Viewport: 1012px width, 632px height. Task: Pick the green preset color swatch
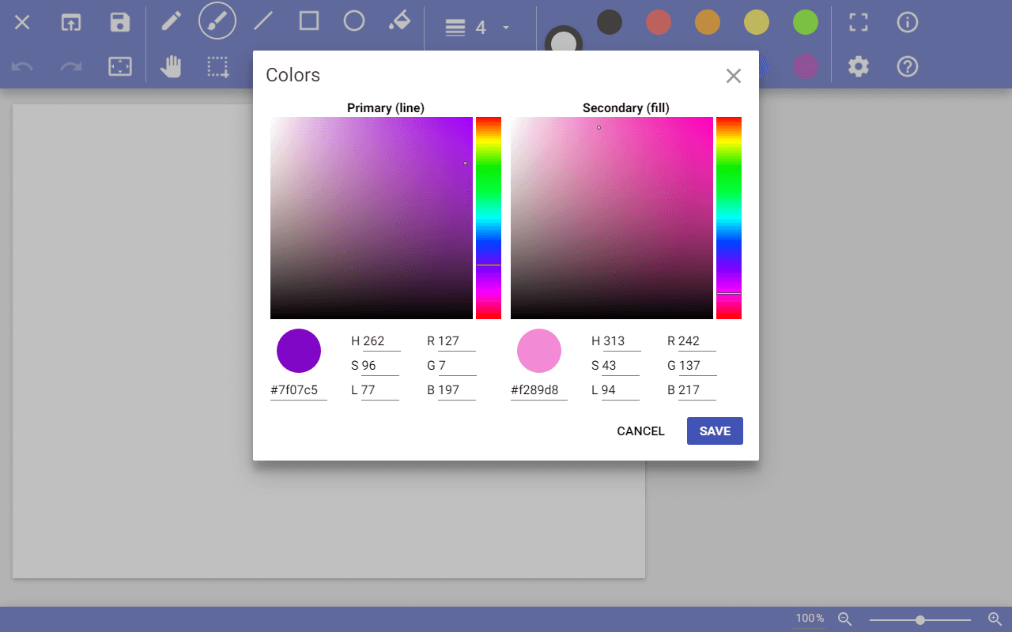[805, 22]
